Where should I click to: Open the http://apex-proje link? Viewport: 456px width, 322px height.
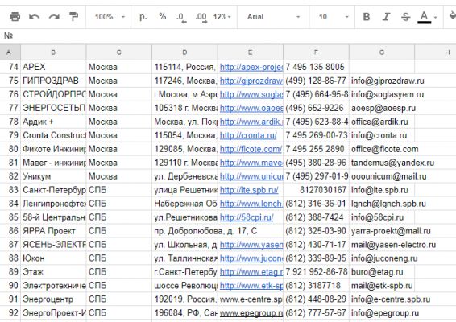tap(251, 67)
